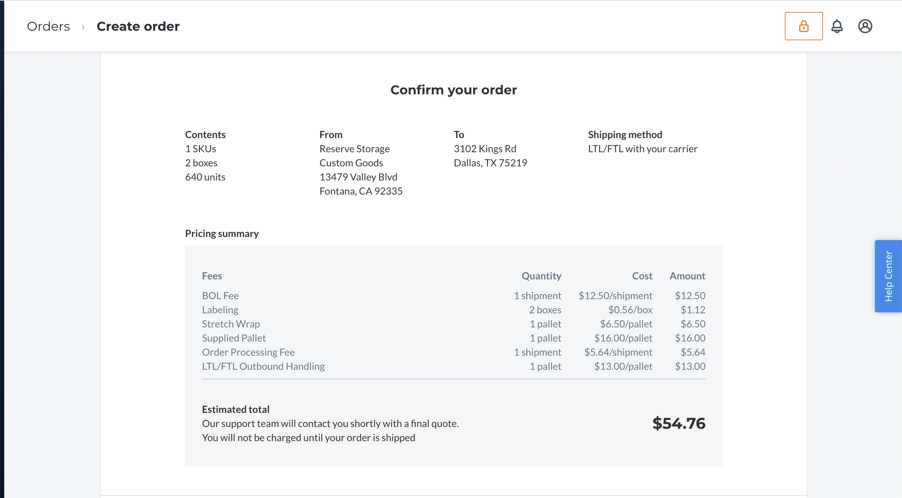Click the Quantity column header
902x498 pixels.
point(541,276)
